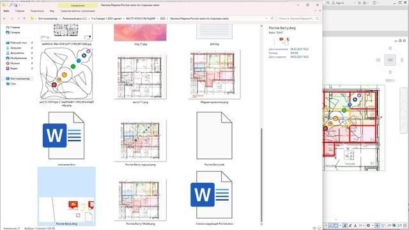Image resolution: width=409 pixels, height=230 pixels.
Task: Expand AutoCAD help dropdown arrow
Action: click(378, 3)
